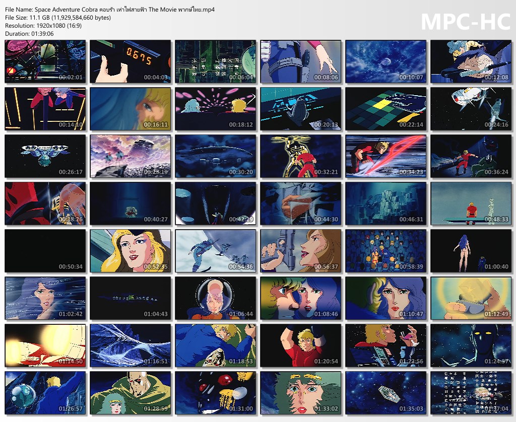Screen dimensions: 516x422
Task: Open the credits frame at 01:37:04
Action: tap(471, 393)
